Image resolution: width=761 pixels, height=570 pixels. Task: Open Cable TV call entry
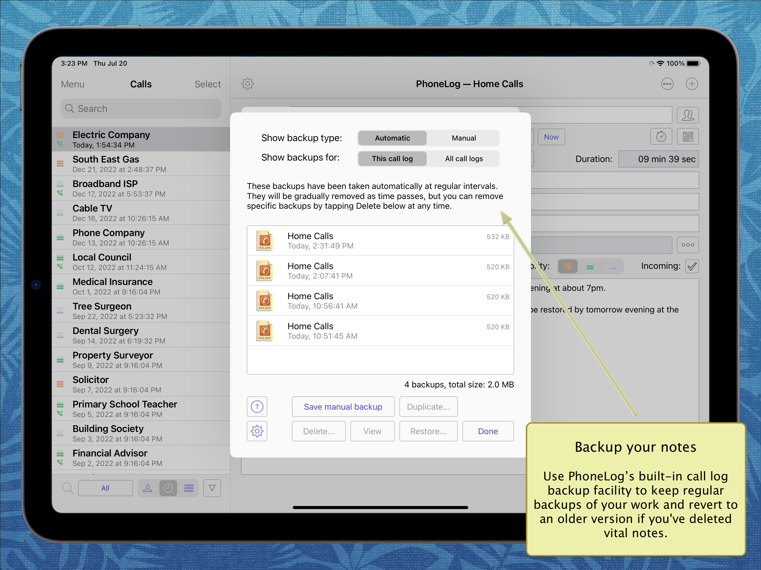click(141, 213)
